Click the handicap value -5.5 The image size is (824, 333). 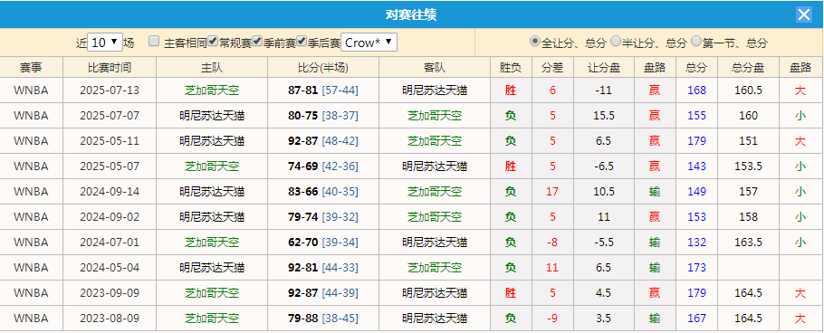[x=604, y=243]
